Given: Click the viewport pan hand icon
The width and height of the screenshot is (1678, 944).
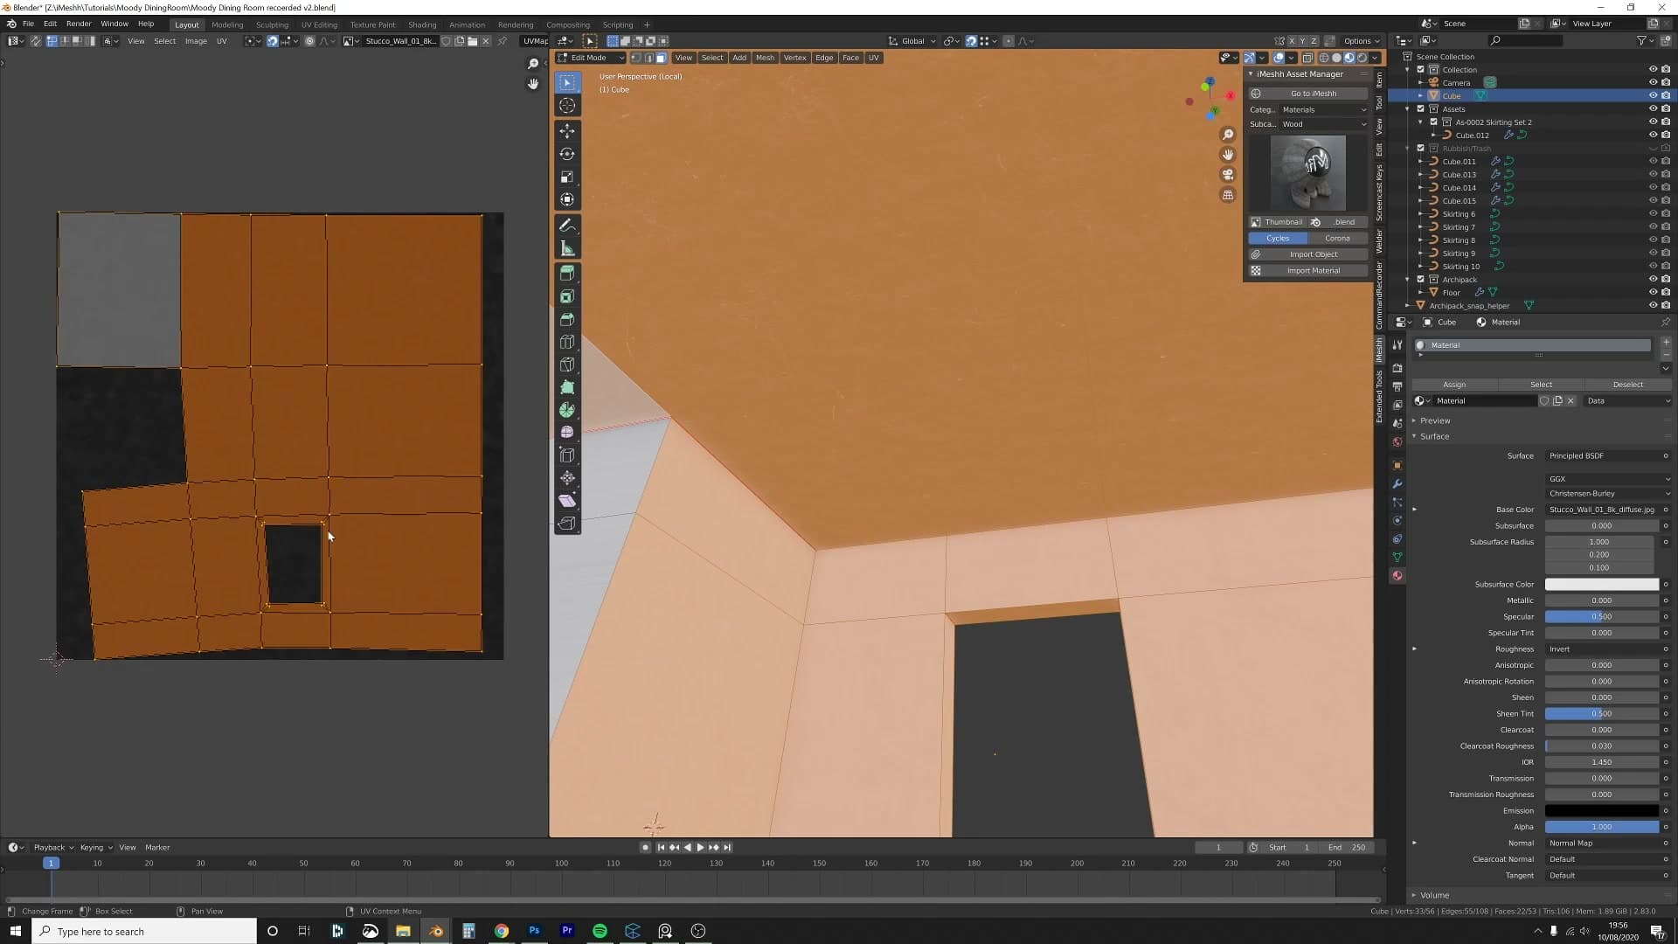Looking at the screenshot, I should coord(1228,155).
